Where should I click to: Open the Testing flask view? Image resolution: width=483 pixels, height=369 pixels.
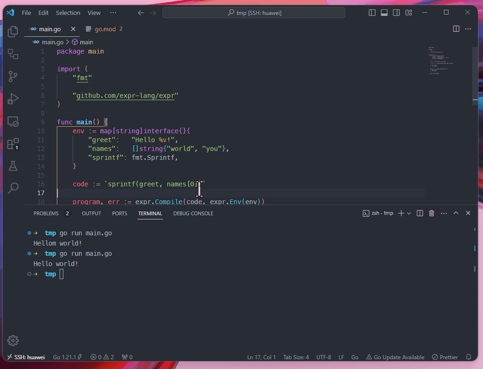pos(13,166)
